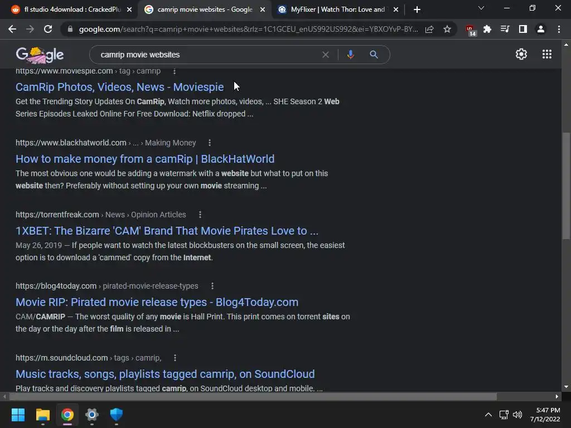Image resolution: width=571 pixels, height=428 pixels.
Task: Open Music tracks tagged camrip on SoundCloud
Action: click(x=165, y=374)
